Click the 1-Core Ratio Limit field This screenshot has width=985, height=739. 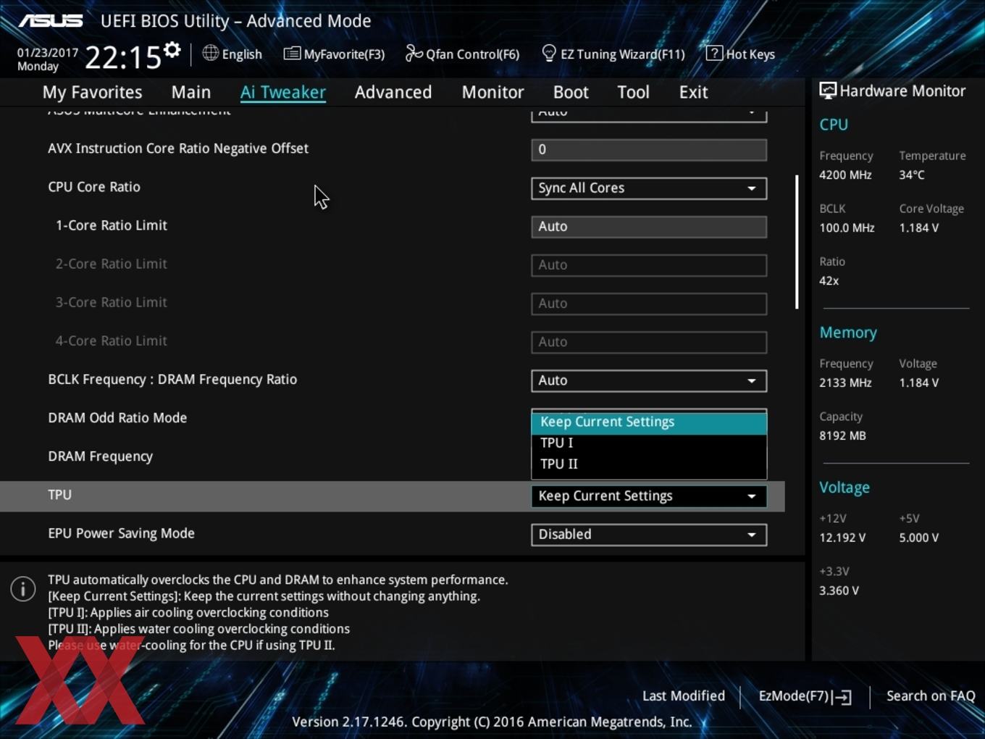[649, 227]
